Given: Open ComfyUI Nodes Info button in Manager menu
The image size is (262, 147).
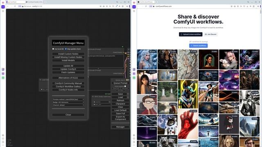Looking at the screenshot, I should click(x=68, y=90).
